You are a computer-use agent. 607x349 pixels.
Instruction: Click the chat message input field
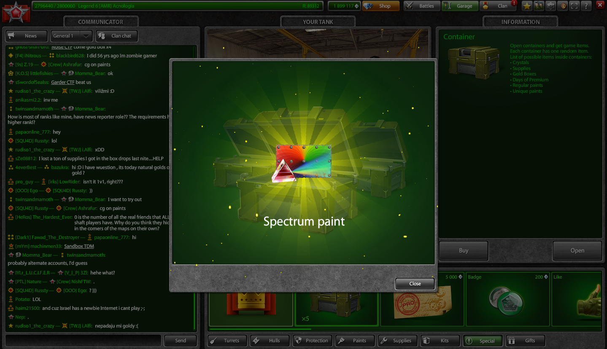click(x=83, y=341)
